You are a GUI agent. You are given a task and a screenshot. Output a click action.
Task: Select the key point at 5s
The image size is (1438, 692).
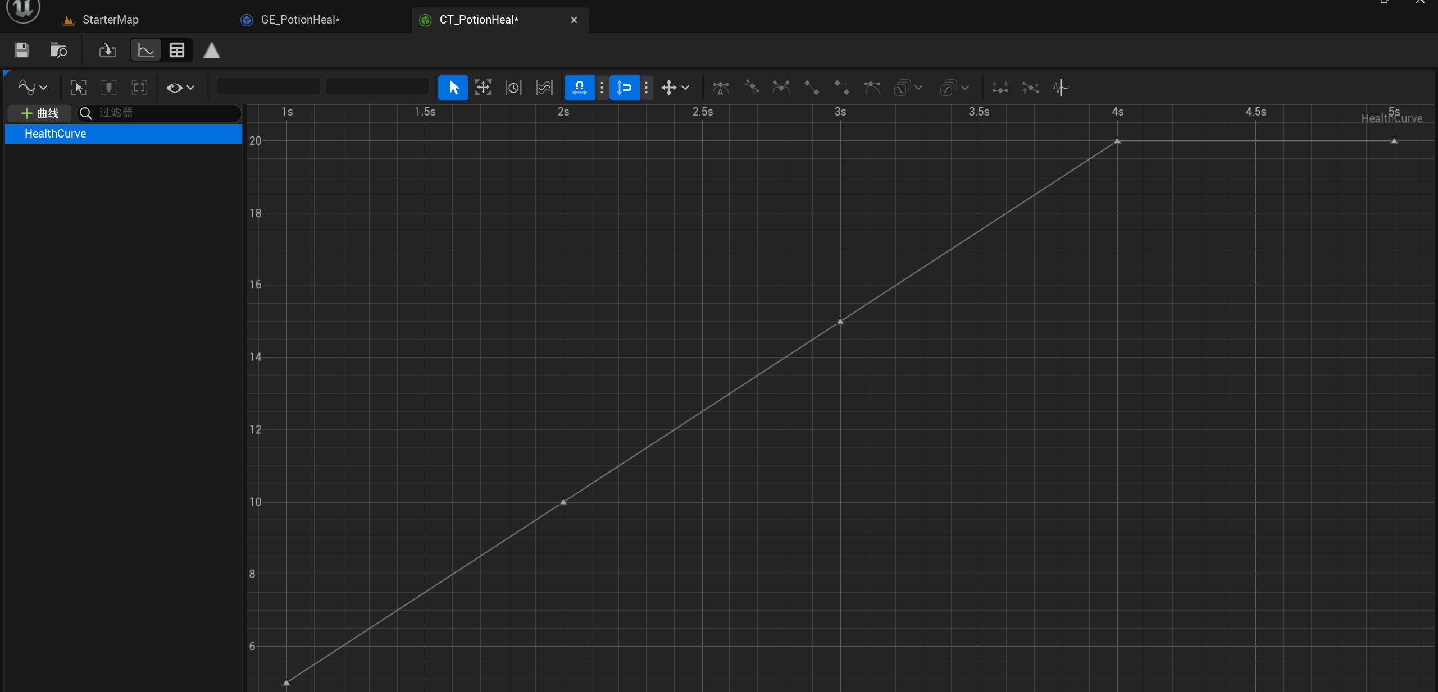click(x=1394, y=141)
